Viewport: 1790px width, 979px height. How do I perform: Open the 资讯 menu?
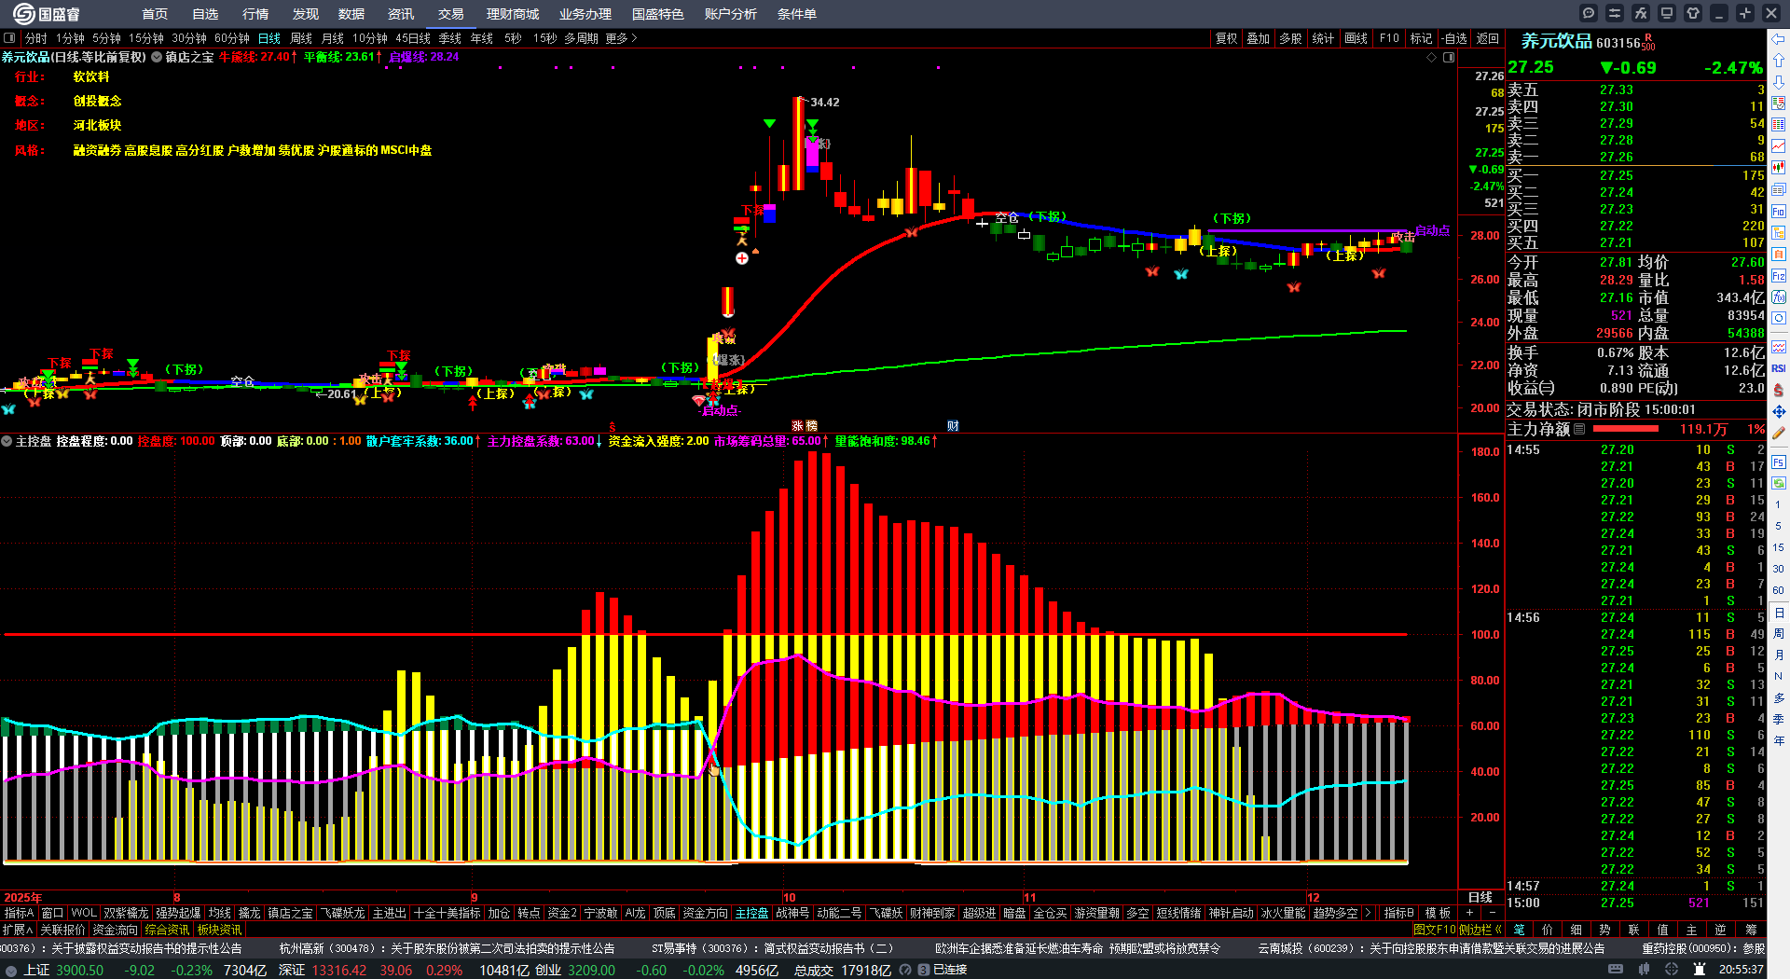pos(401,14)
